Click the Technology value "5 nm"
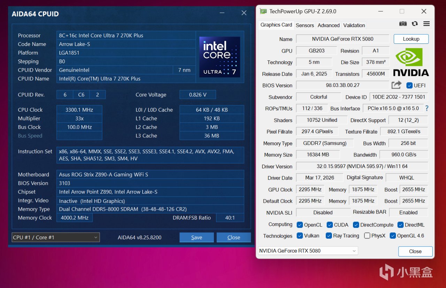446x288 pixels. click(x=314, y=62)
